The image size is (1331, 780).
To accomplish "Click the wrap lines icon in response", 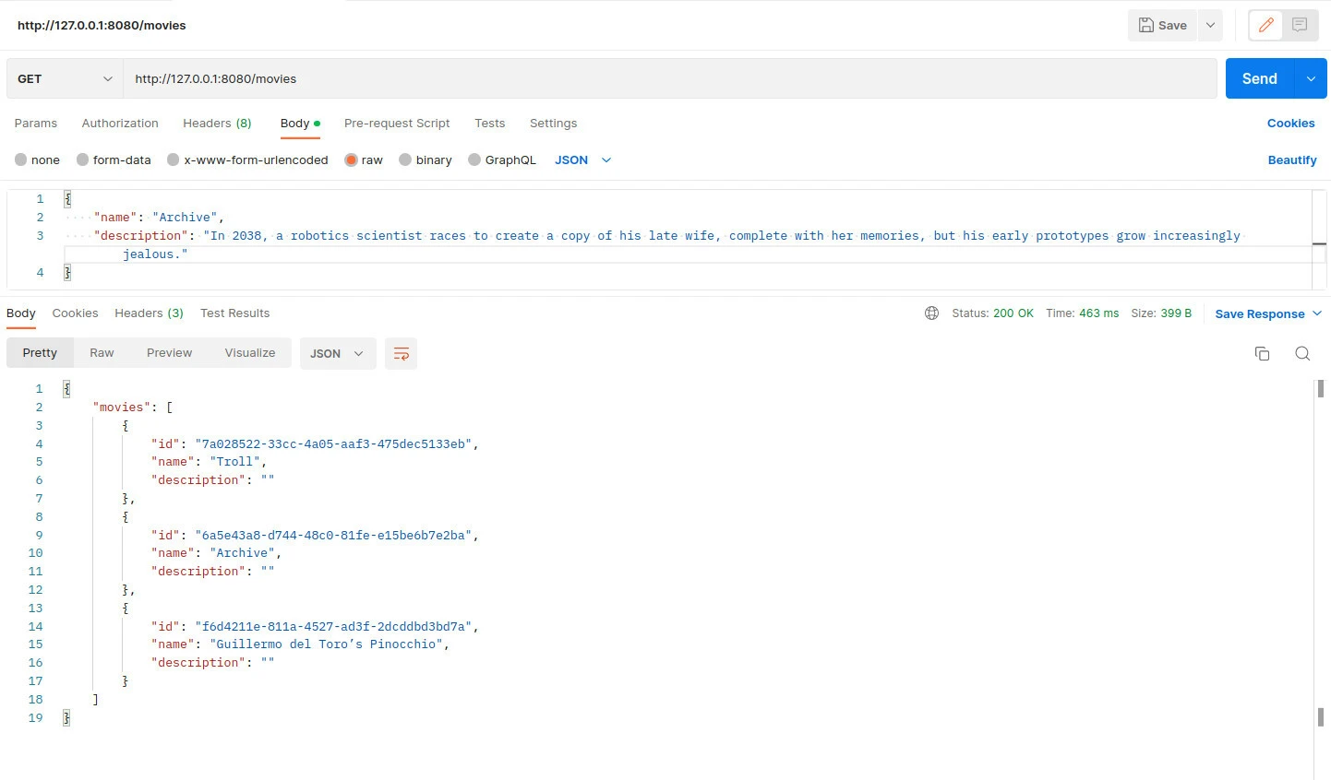I will 401,353.
